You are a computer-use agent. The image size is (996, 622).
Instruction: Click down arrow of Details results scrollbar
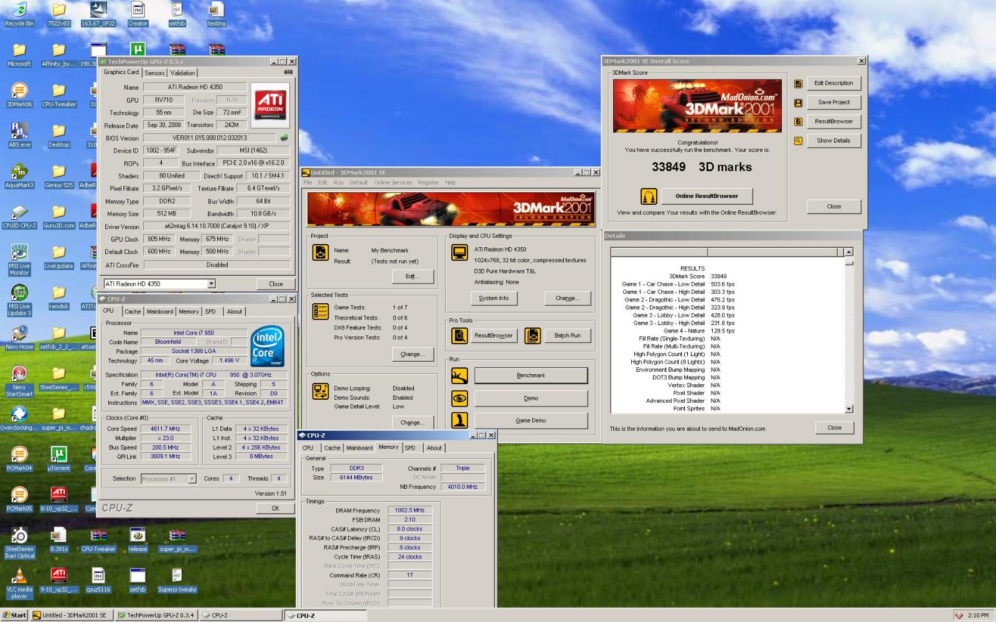(x=849, y=409)
